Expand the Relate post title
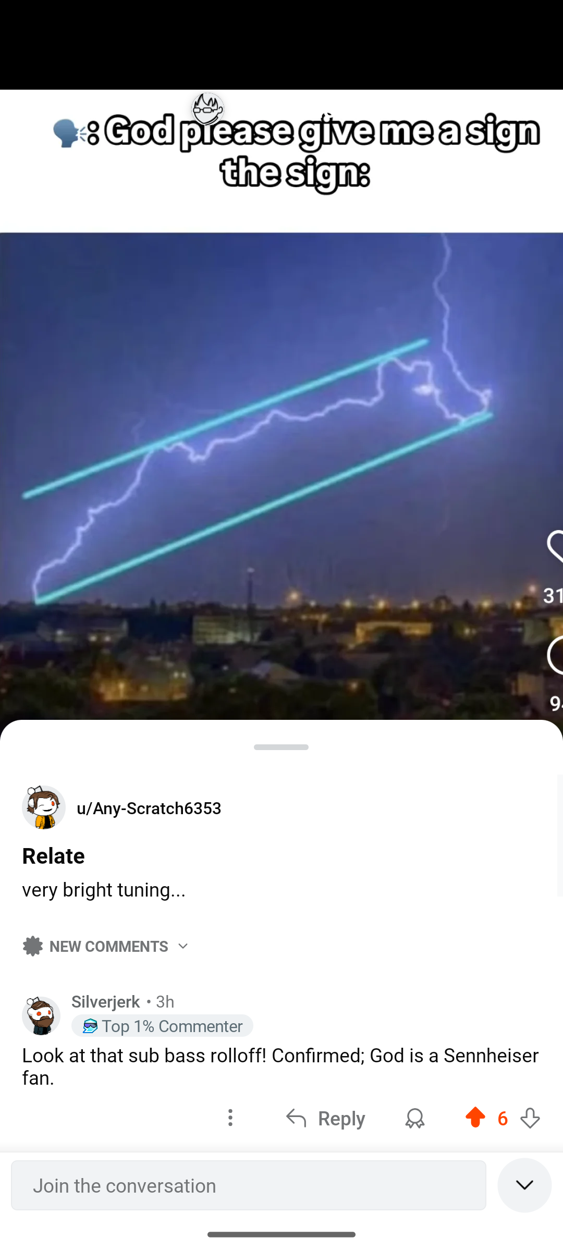Image resolution: width=563 pixels, height=1251 pixels. click(x=53, y=856)
